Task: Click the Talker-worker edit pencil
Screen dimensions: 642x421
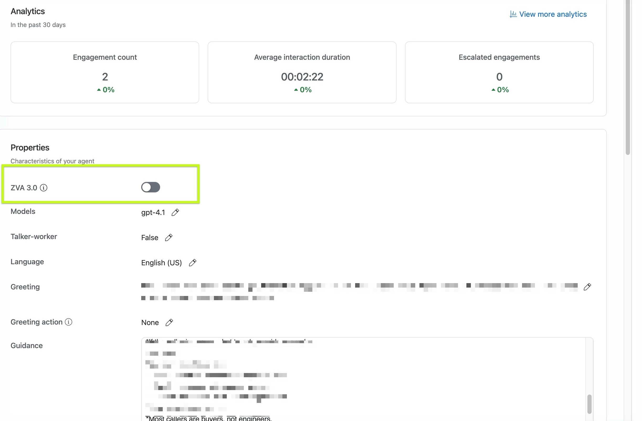Action: [x=169, y=238]
